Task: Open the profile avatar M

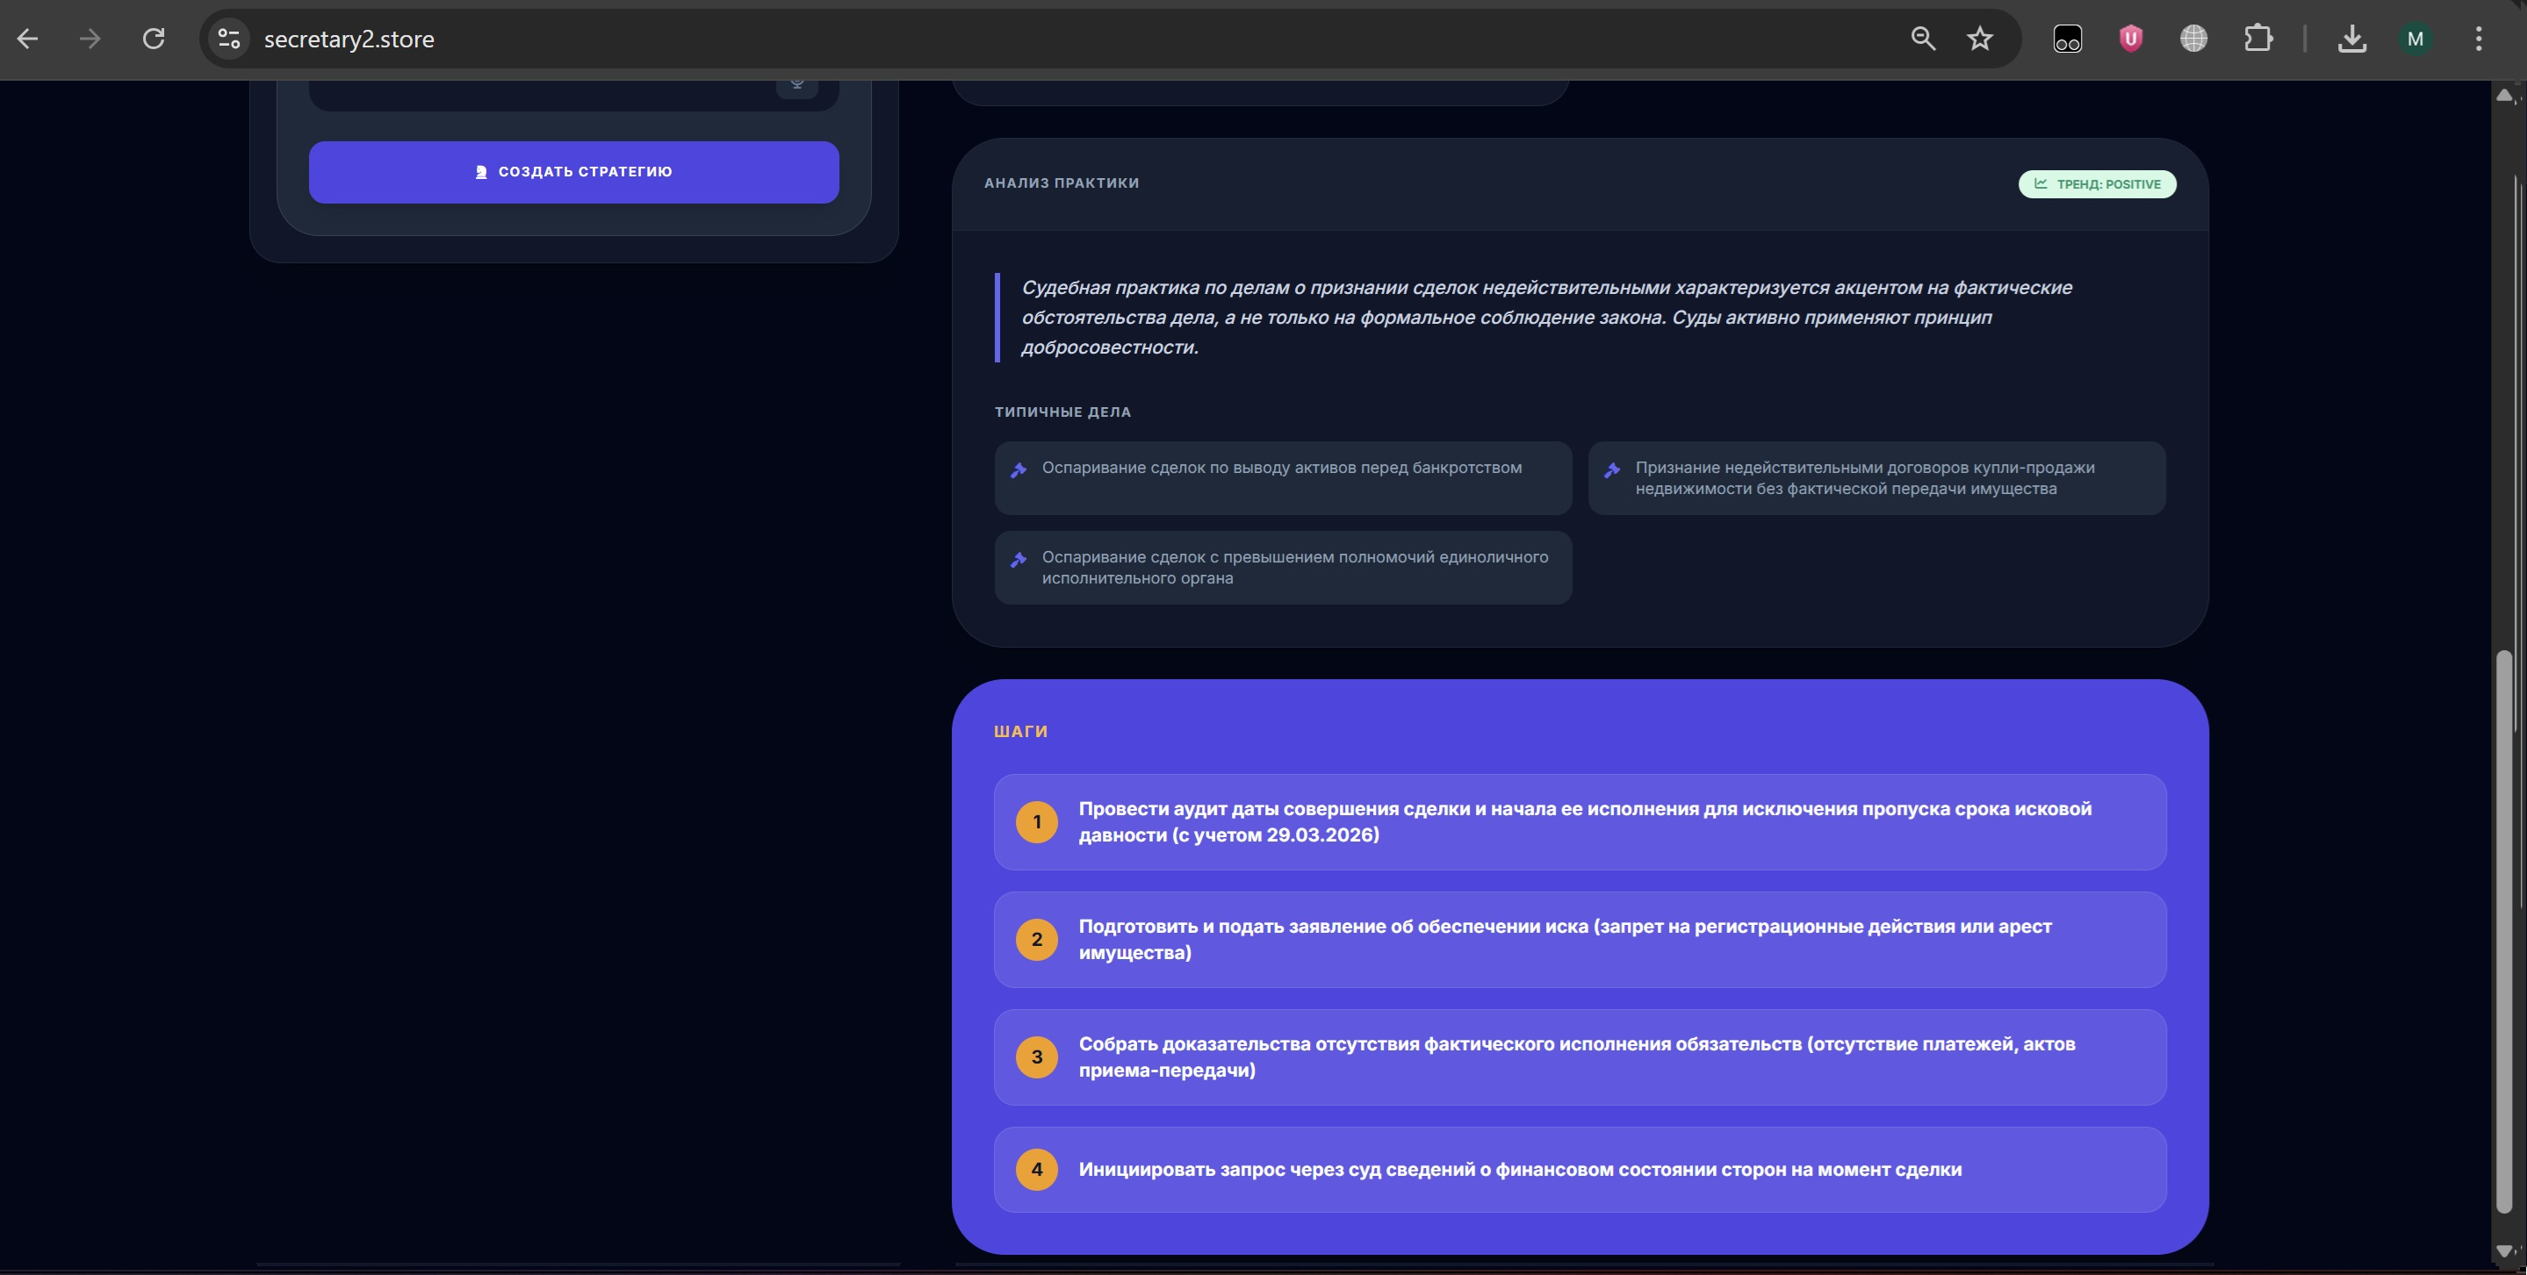Action: [2415, 39]
